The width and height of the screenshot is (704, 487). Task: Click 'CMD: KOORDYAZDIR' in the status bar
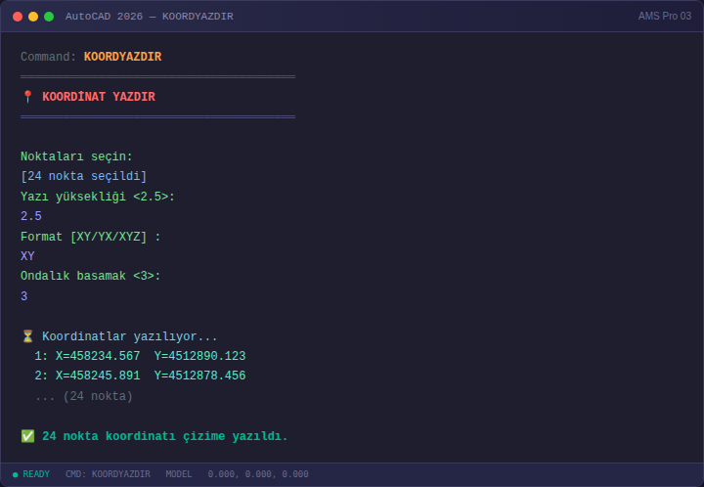(108, 474)
